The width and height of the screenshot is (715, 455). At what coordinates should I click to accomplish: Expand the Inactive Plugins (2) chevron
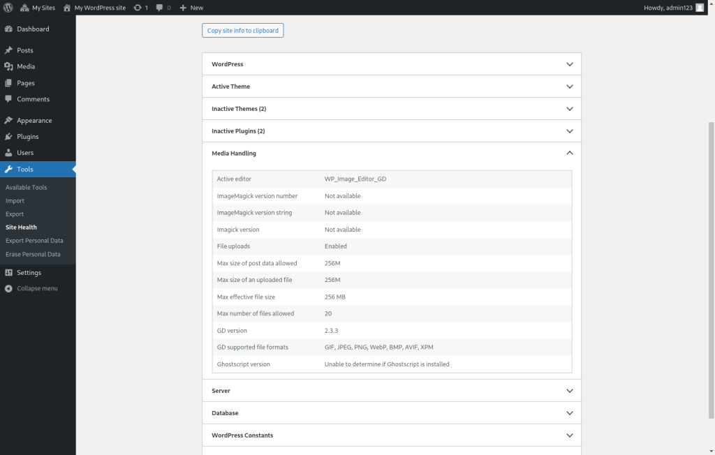(570, 131)
